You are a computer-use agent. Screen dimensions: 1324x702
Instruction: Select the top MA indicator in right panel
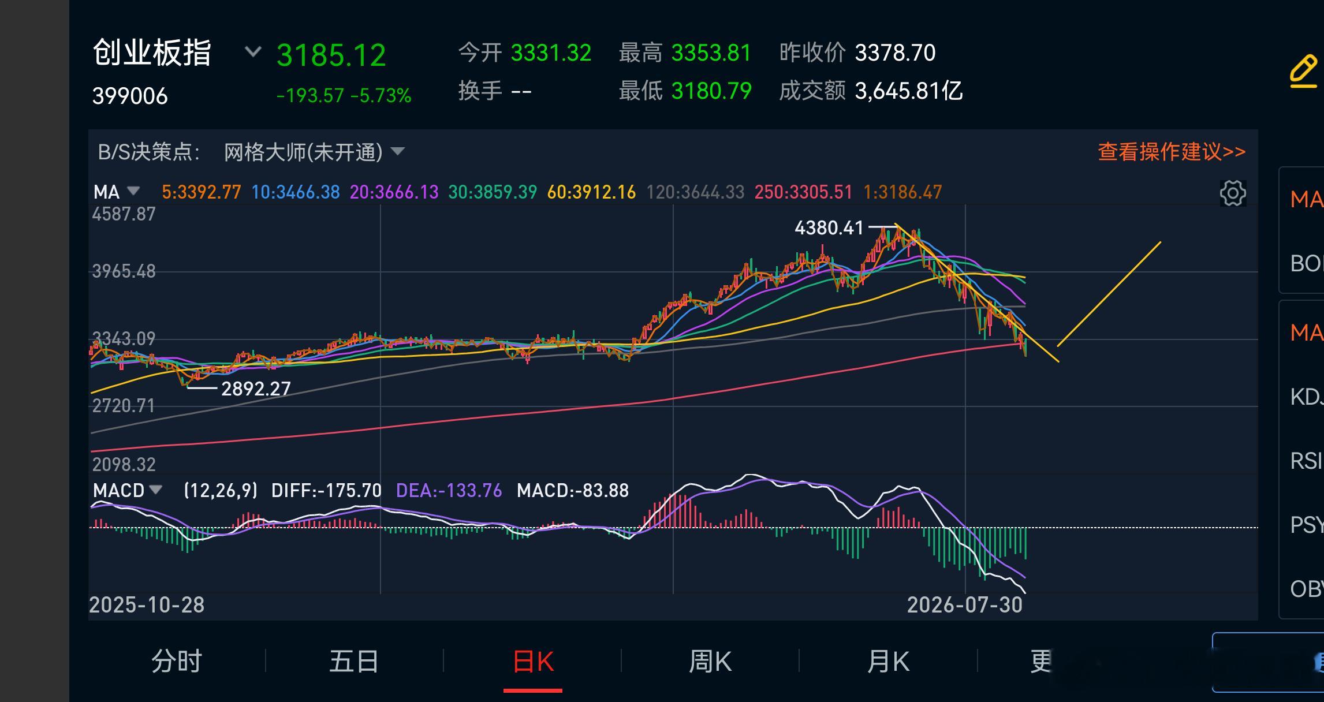click(1307, 200)
